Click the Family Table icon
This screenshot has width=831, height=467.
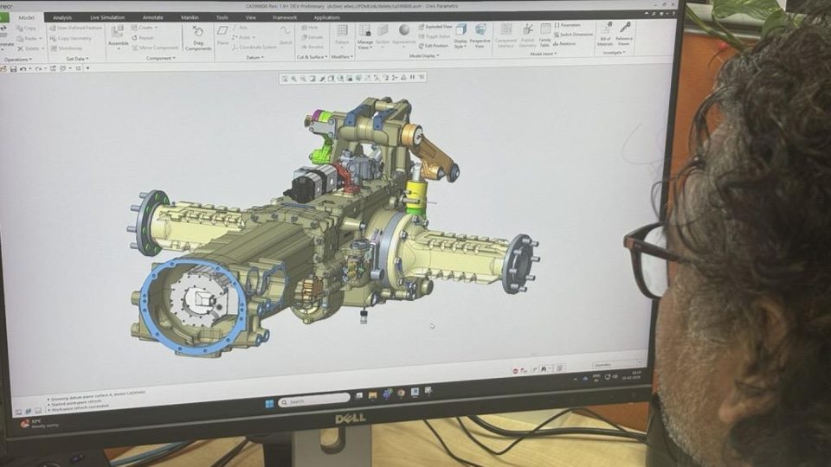[x=544, y=35]
